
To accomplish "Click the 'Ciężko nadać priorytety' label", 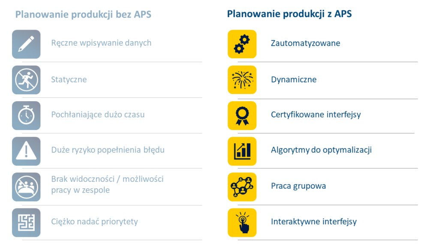I will [94, 222].
